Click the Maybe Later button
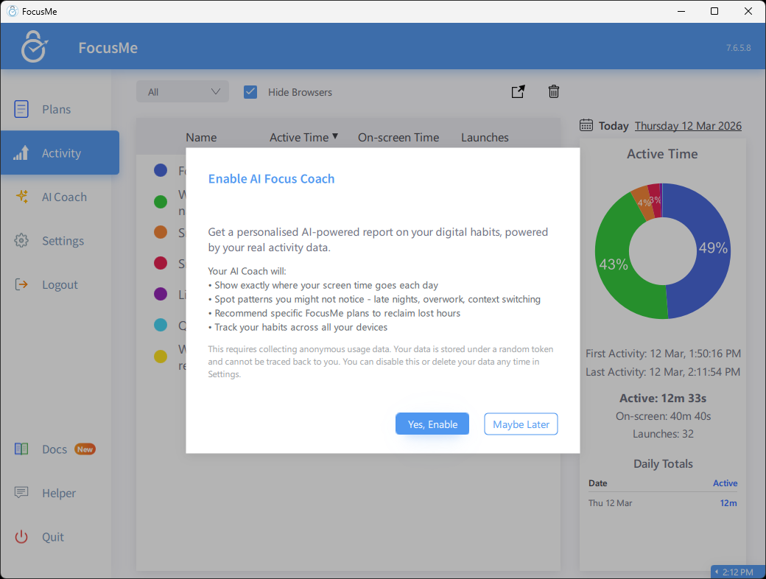 click(x=521, y=424)
